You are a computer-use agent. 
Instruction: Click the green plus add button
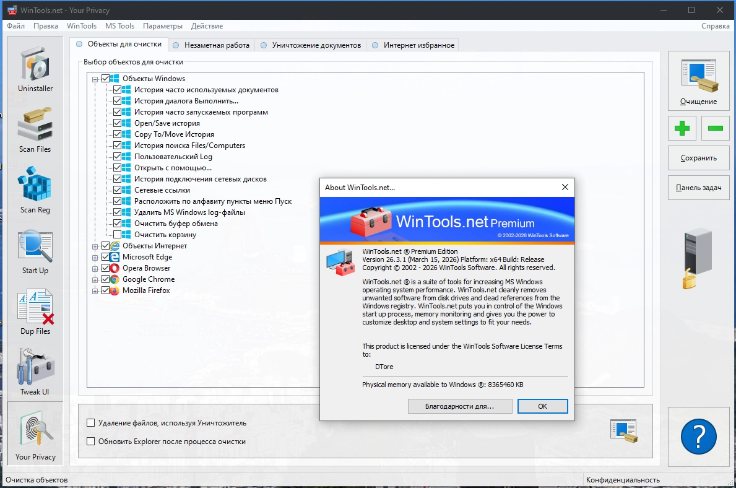[682, 128]
